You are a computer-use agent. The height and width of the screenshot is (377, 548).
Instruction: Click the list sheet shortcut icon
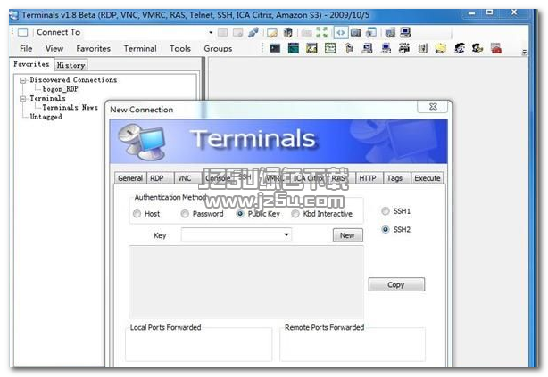422,48
